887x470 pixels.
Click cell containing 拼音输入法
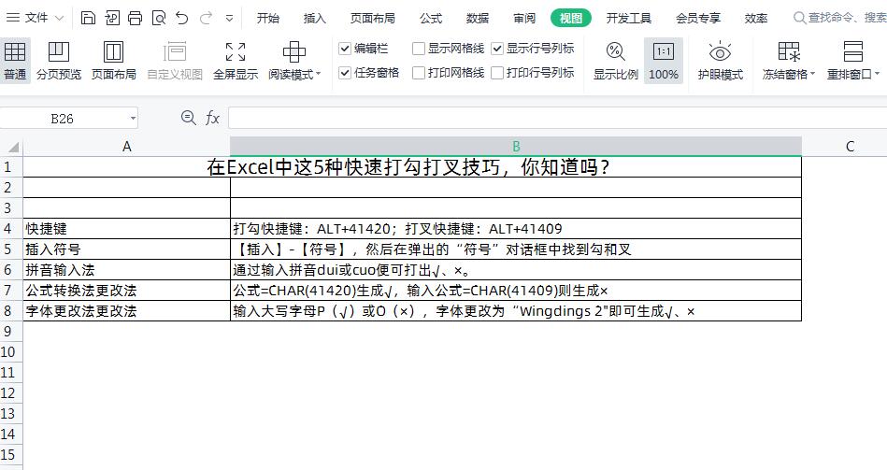point(127,270)
